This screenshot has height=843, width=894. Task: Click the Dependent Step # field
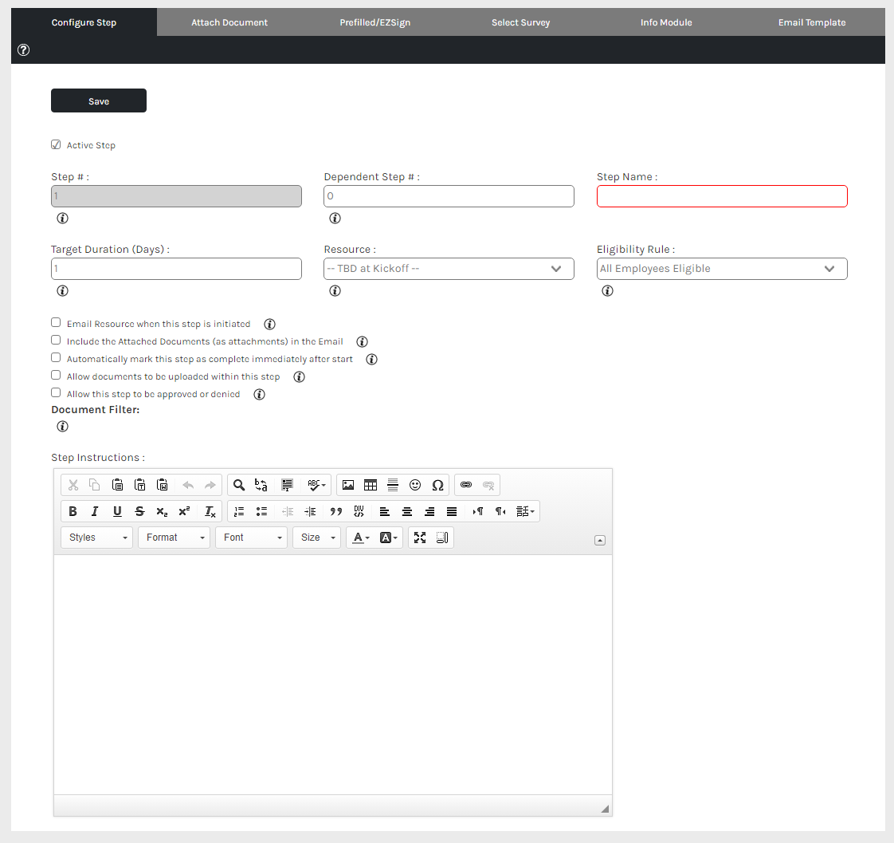pyautogui.click(x=449, y=196)
